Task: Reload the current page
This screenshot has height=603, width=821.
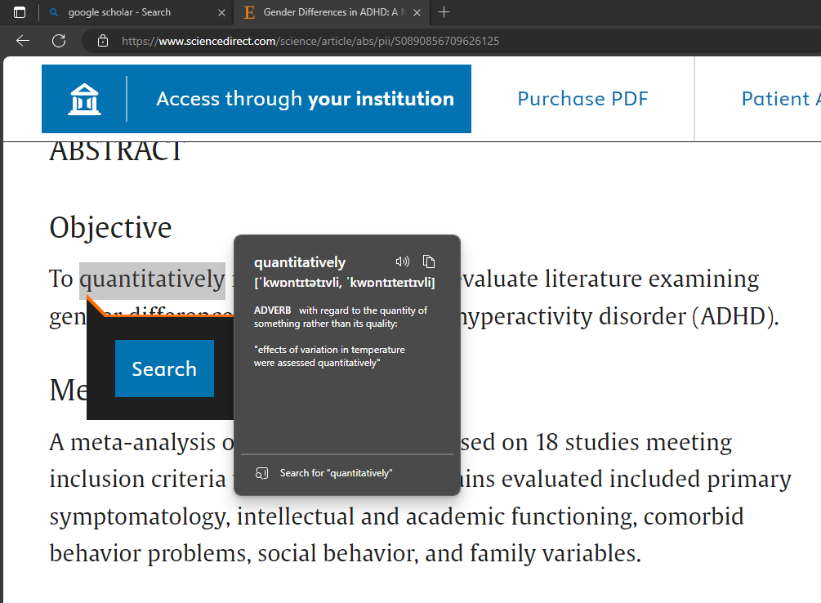Action: point(59,41)
